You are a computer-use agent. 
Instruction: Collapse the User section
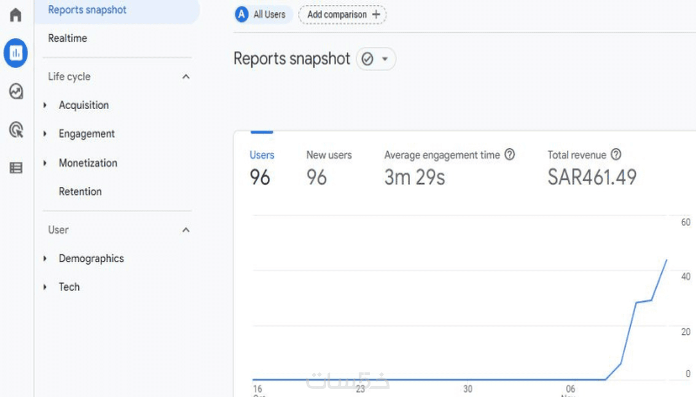[x=186, y=230]
